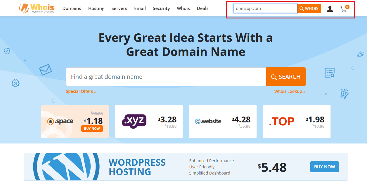367x188 pixels.
Task: Click BUY NOW on .space offer
Action: tap(92, 129)
